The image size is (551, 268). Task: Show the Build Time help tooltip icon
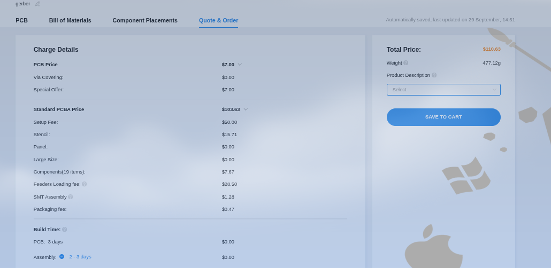click(x=65, y=230)
